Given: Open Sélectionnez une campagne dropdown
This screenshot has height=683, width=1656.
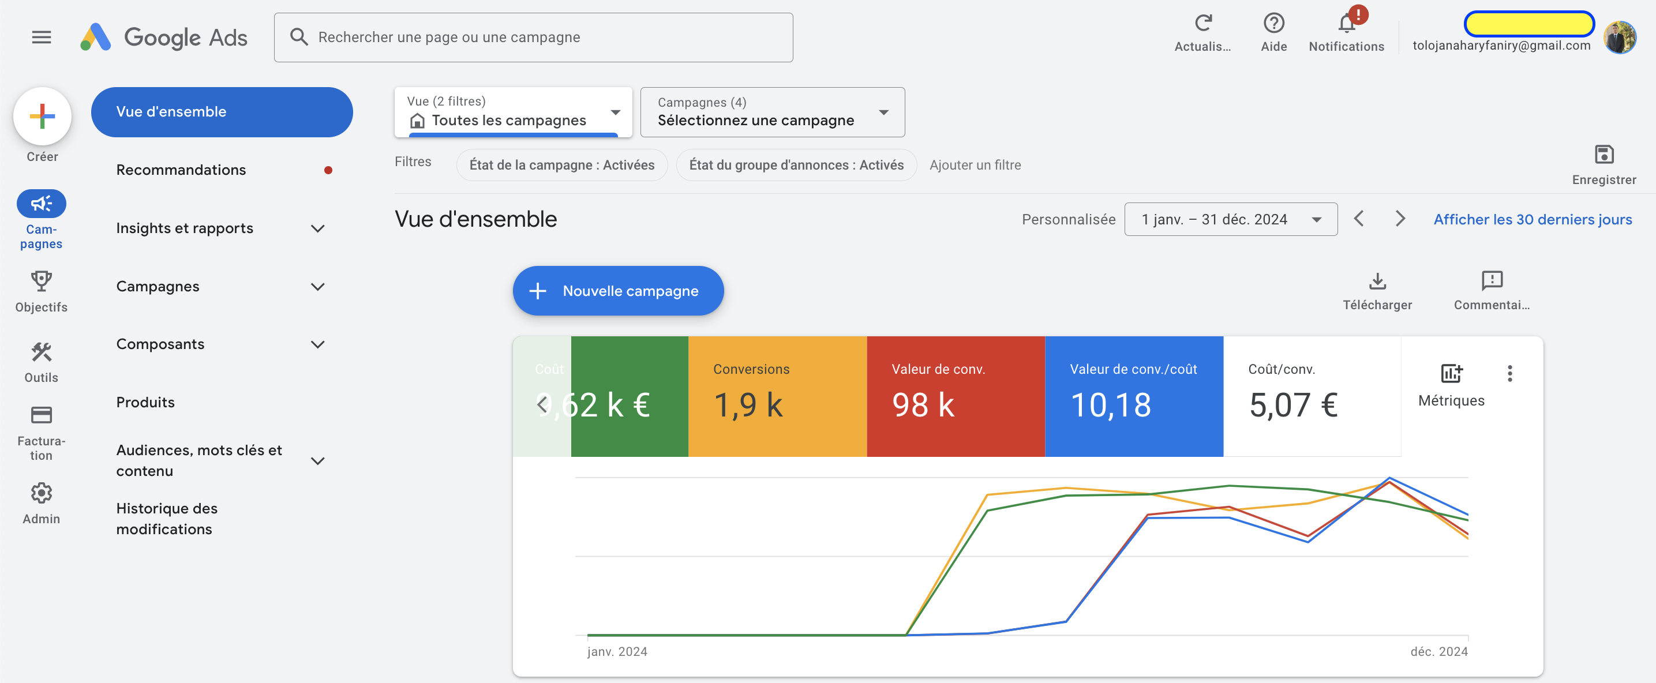Looking at the screenshot, I should [772, 112].
